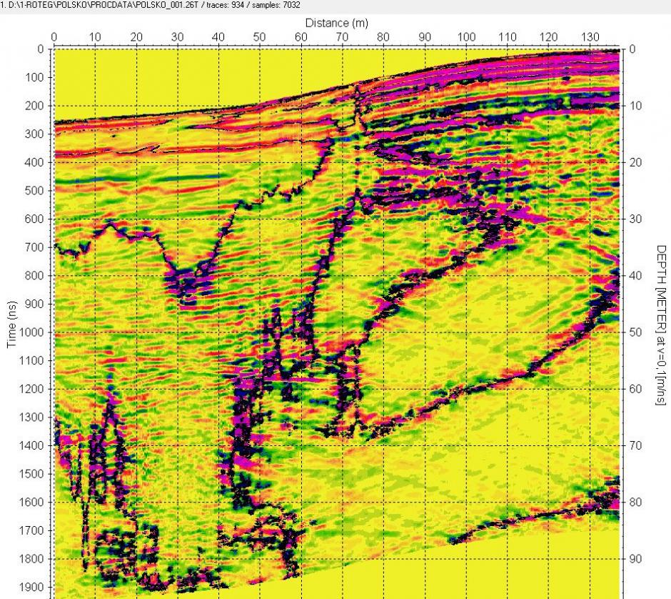Click radargram at 10 m, 400 ns
The height and width of the screenshot is (599, 671).
pos(96,162)
